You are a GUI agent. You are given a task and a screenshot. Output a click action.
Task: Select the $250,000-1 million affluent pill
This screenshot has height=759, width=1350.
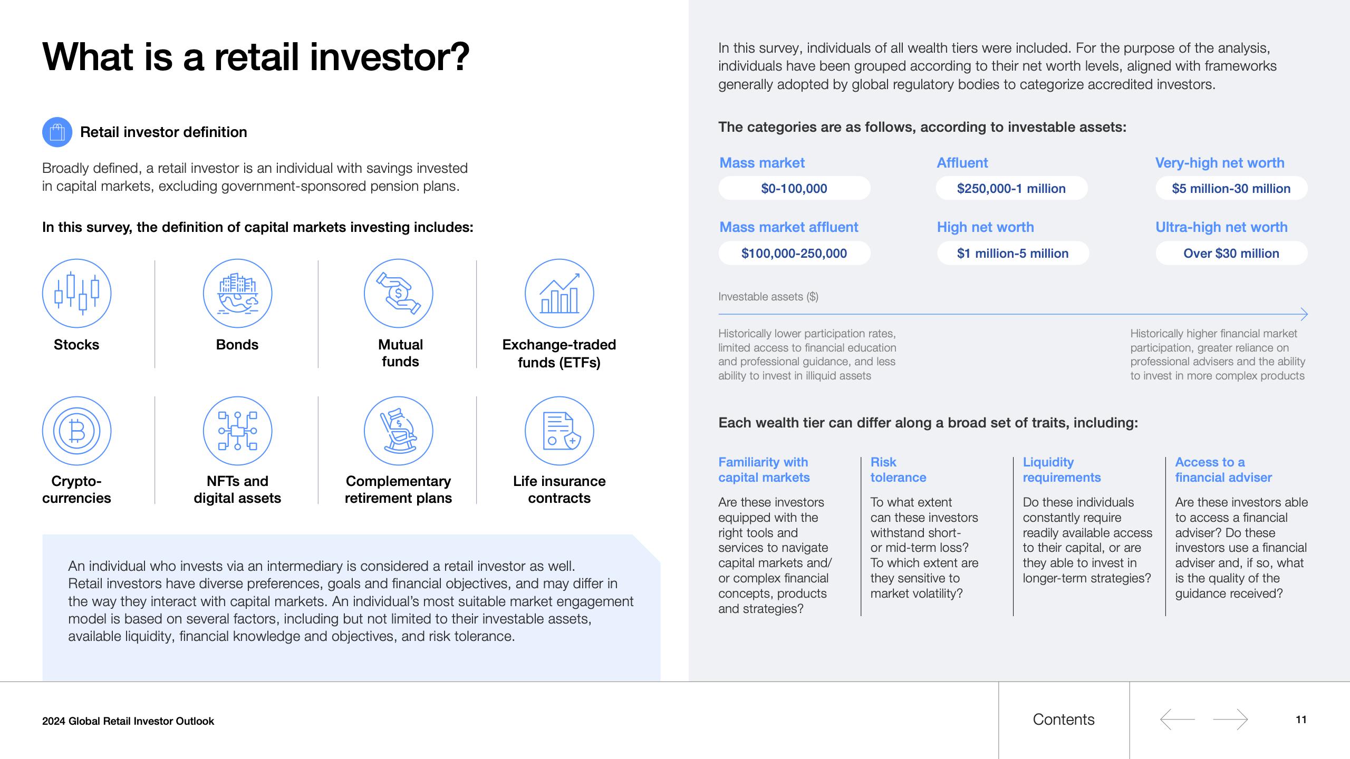[x=1011, y=188]
